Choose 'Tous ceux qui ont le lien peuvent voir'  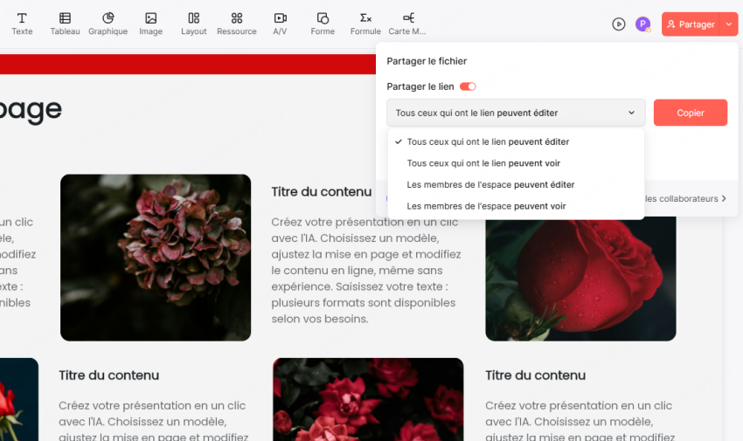click(x=483, y=163)
